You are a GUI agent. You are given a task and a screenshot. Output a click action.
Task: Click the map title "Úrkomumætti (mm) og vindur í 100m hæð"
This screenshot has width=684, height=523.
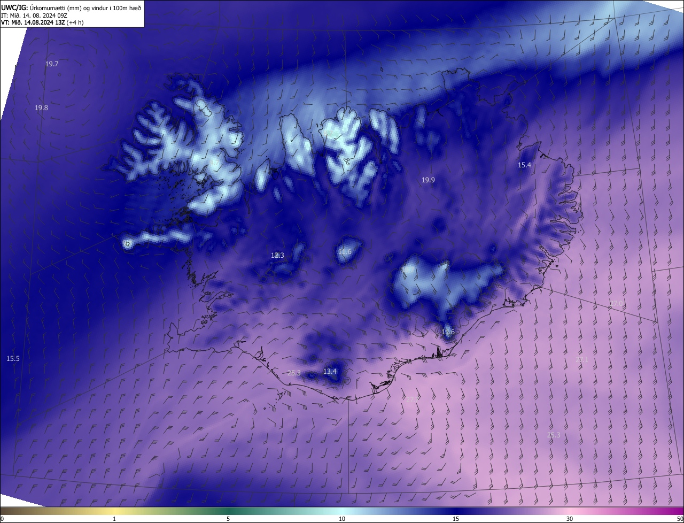[84, 7]
